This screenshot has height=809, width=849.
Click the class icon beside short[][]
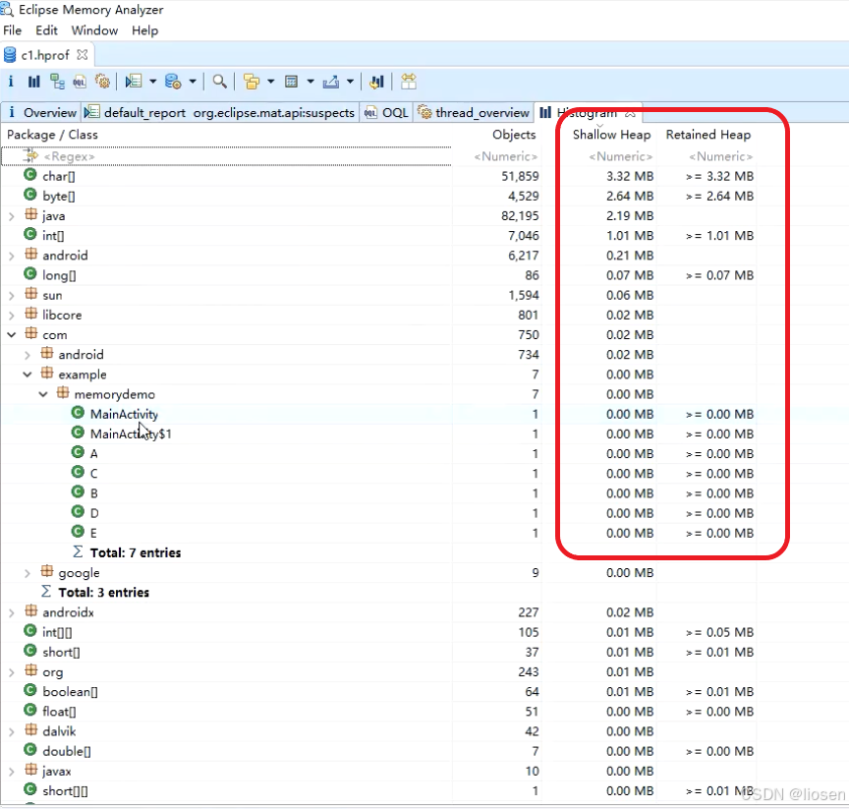(30, 789)
